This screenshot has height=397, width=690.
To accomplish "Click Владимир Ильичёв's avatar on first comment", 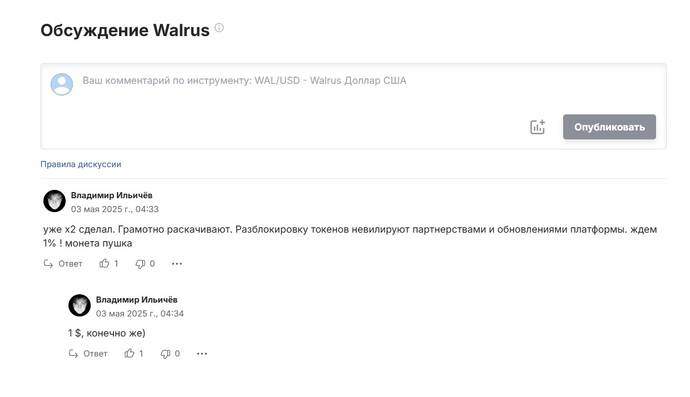I will coord(55,202).
